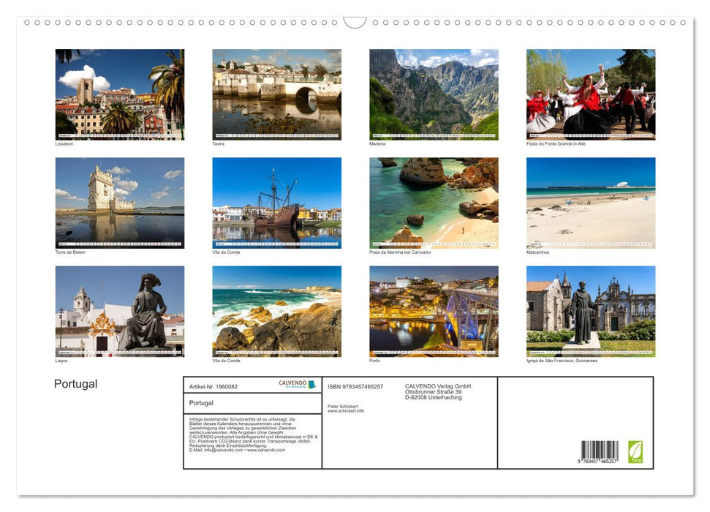Select the Praia da Marinha bei Carvoeiro image
The width and height of the screenshot is (710, 512).
coord(434,203)
